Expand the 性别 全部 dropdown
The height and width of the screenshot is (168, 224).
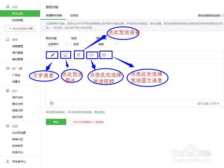click(82, 44)
